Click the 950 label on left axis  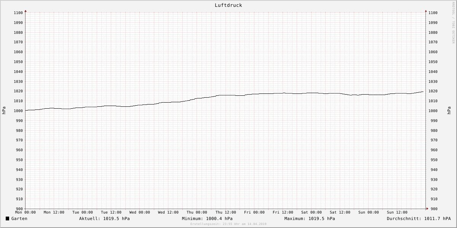(x=19, y=160)
